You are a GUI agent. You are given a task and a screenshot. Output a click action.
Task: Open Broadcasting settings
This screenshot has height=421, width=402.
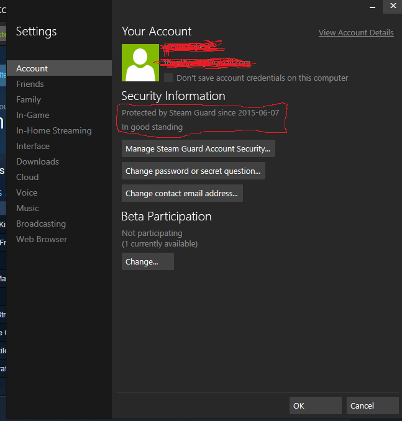pyautogui.click(x=41, y=224)
